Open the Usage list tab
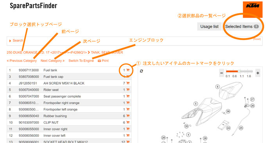Image resolution: width=267 pixels, height=143 pixels. 209,26
